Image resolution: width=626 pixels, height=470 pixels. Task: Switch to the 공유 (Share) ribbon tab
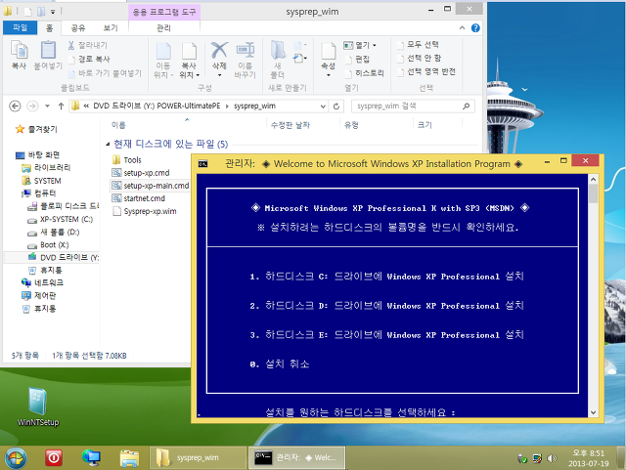(78, 28)
